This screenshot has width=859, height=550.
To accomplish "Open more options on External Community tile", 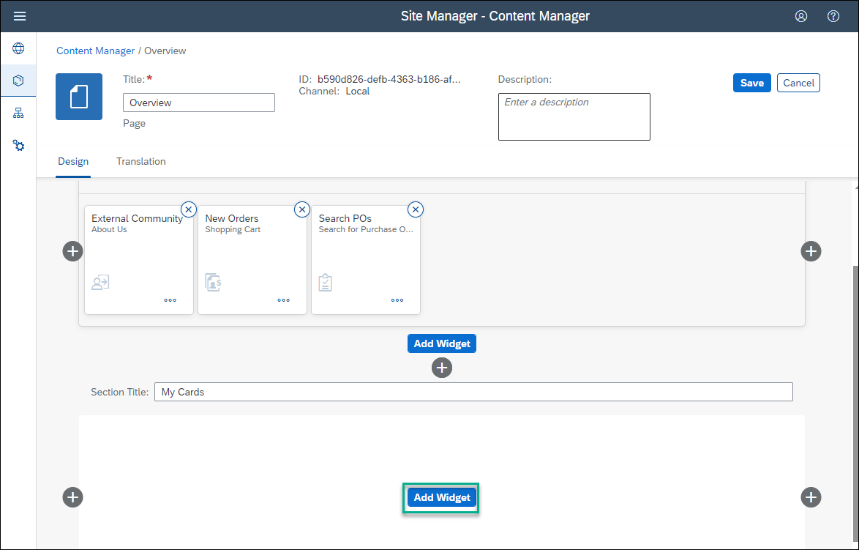I will click(170, 300).
